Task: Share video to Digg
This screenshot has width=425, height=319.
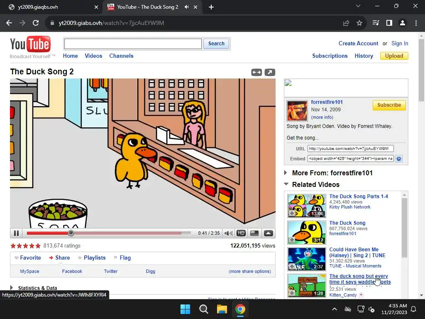Action: coord(150,271)
